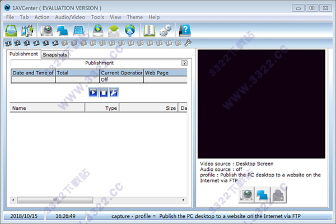The width and height of the screenshot is (336, 224).
Task: Select the overlapping blue screens toolbar icon
Action: click(x=62, y=30)
